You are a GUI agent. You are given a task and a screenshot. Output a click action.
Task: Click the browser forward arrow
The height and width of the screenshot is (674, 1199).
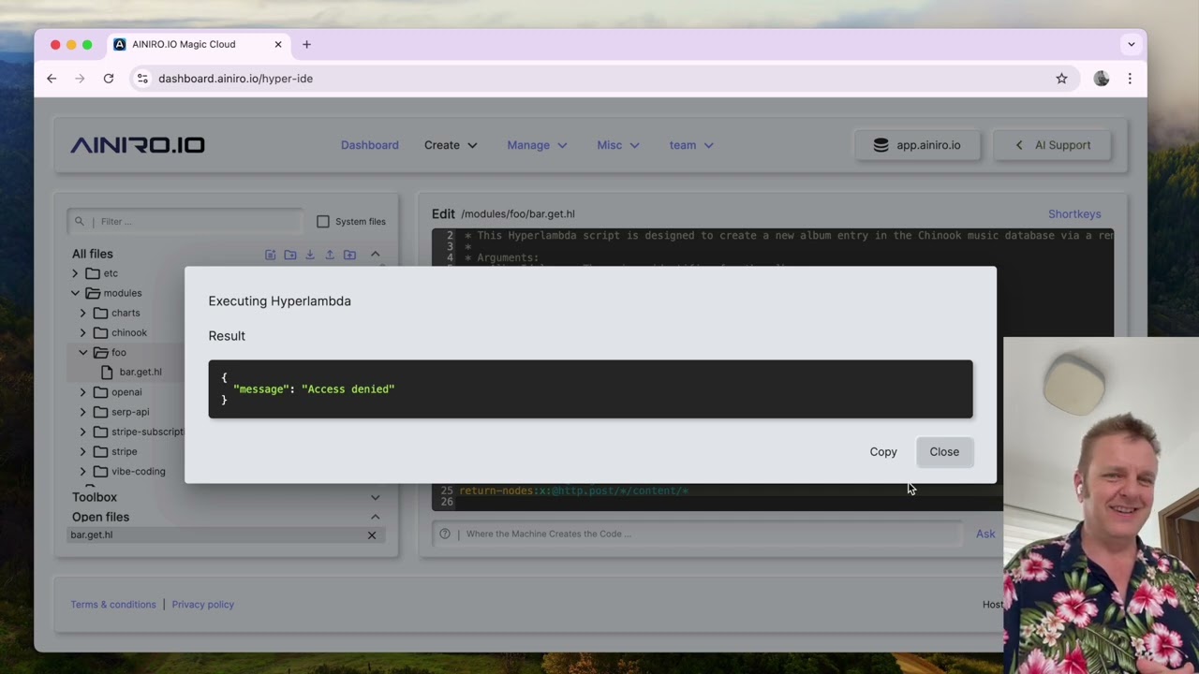tap(80, 79)
